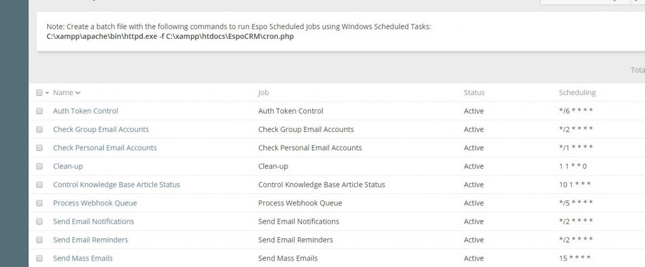Open the Clean-up scheduled job
The width and height of the screenshot is (645, 267).
pyautogui.click(x=68, y=166)
